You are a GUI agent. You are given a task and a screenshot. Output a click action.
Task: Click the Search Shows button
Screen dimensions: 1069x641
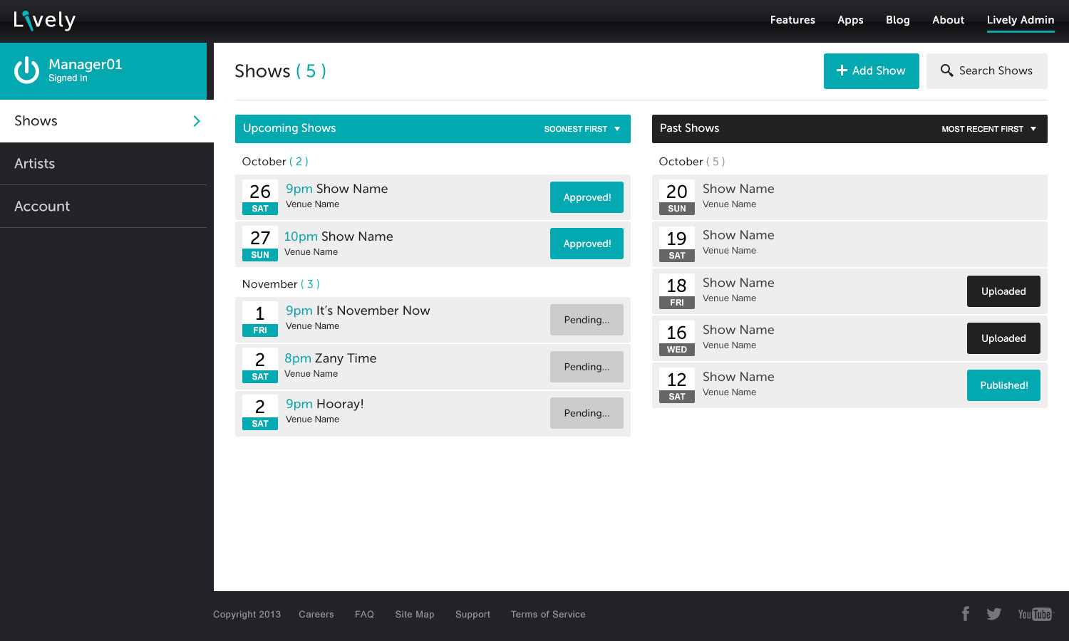[986, 71]
